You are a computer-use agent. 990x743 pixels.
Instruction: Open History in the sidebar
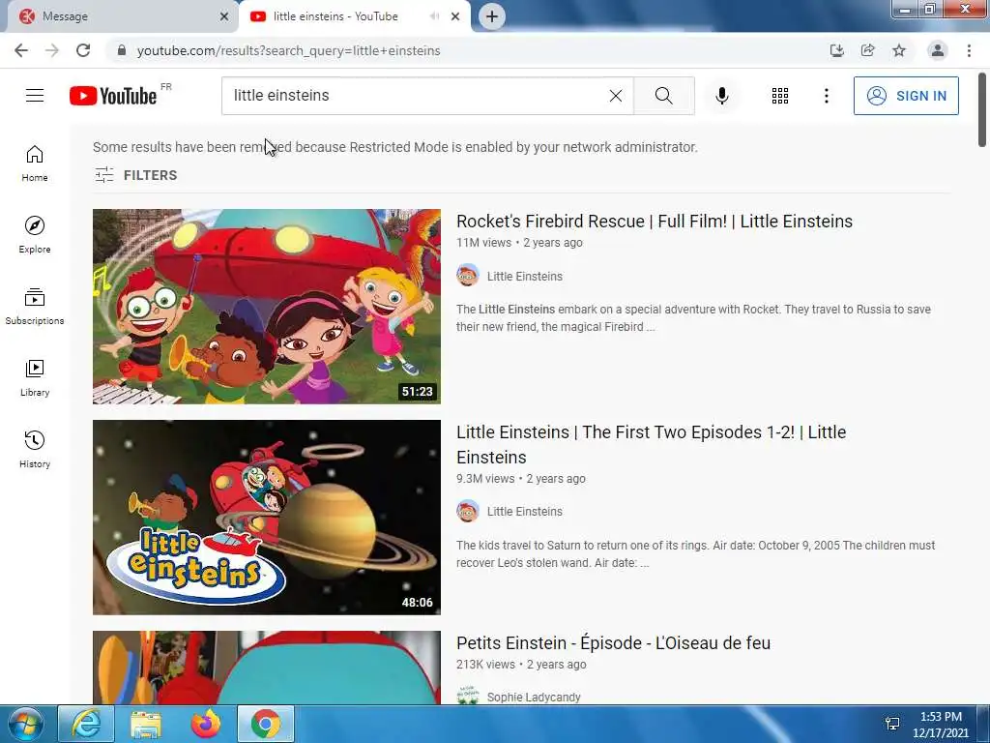[35, 449]
